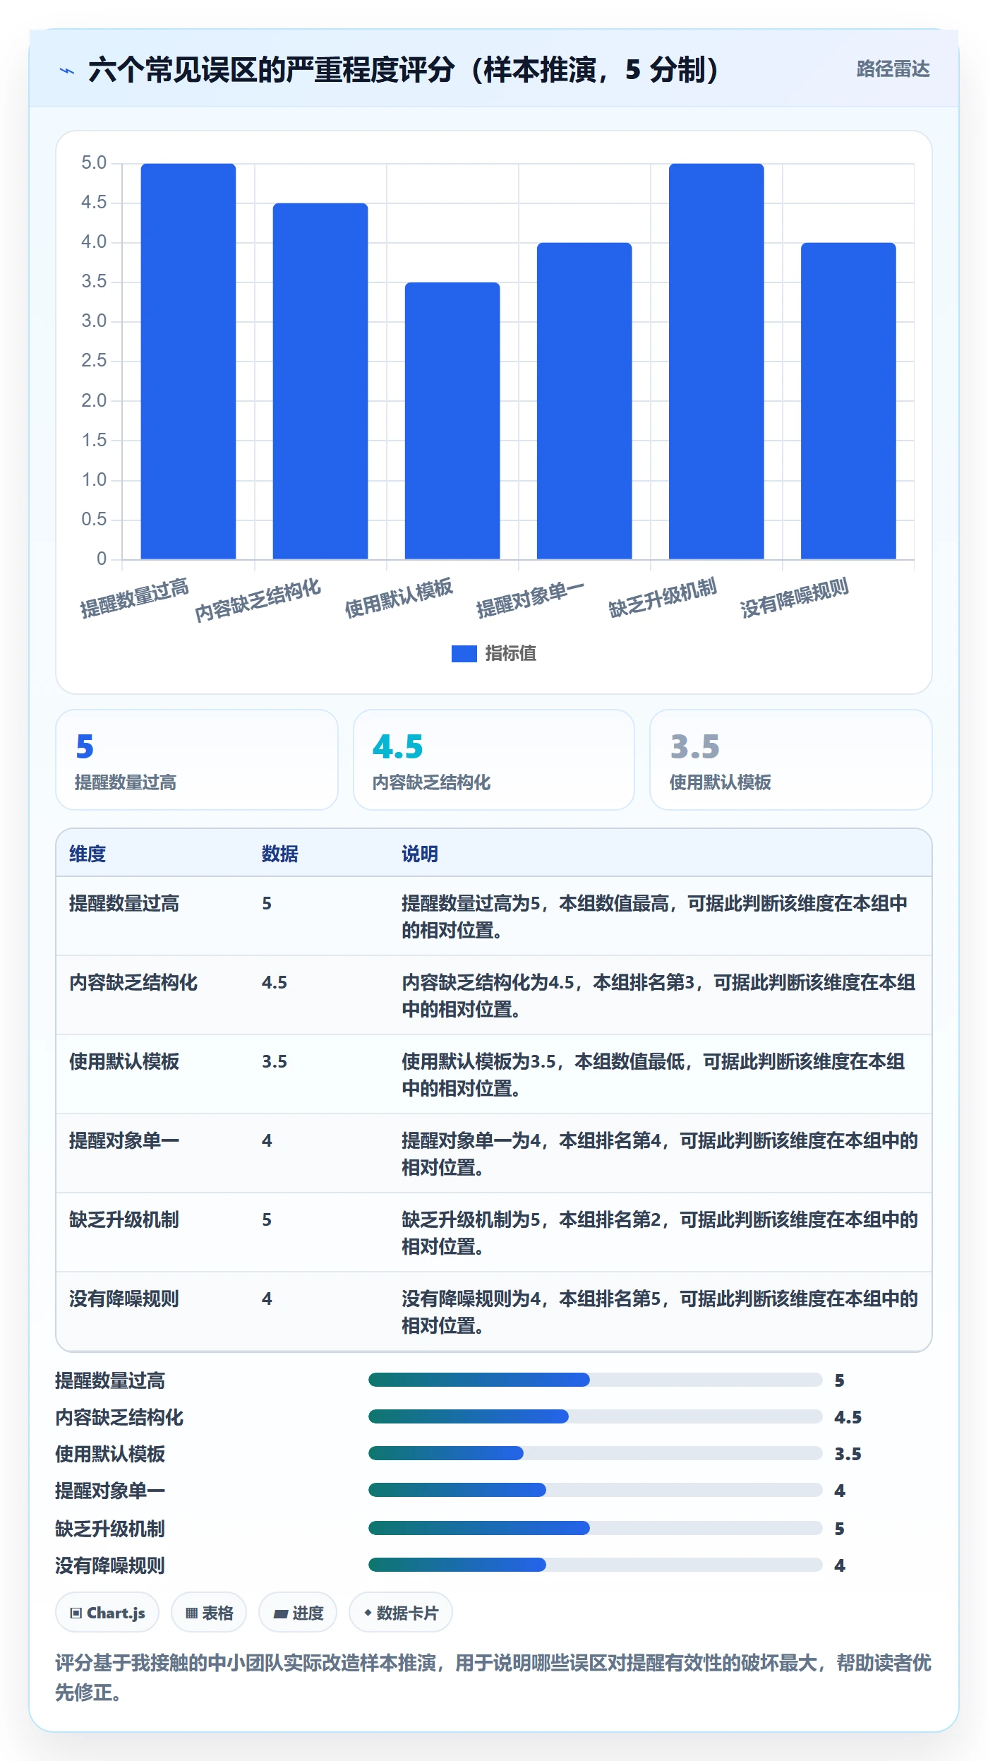This screenshot has height=1761, width=988.
Task: Click description mentioning 本组数值最高
Action: pyautogui.click(x=655, y=917)
